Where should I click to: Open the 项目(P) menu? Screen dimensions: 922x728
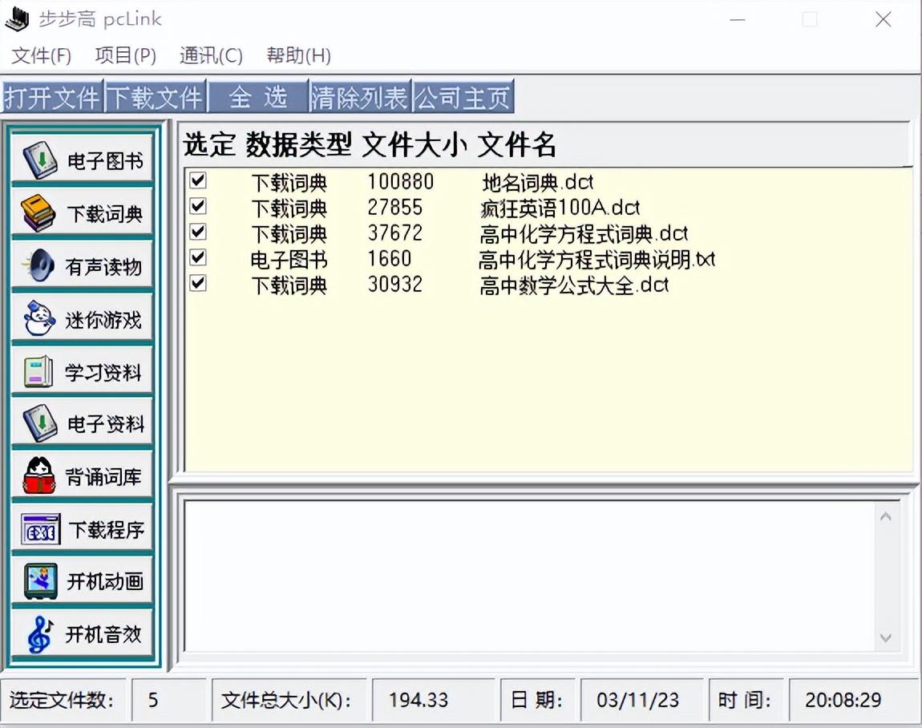(125, 56)
